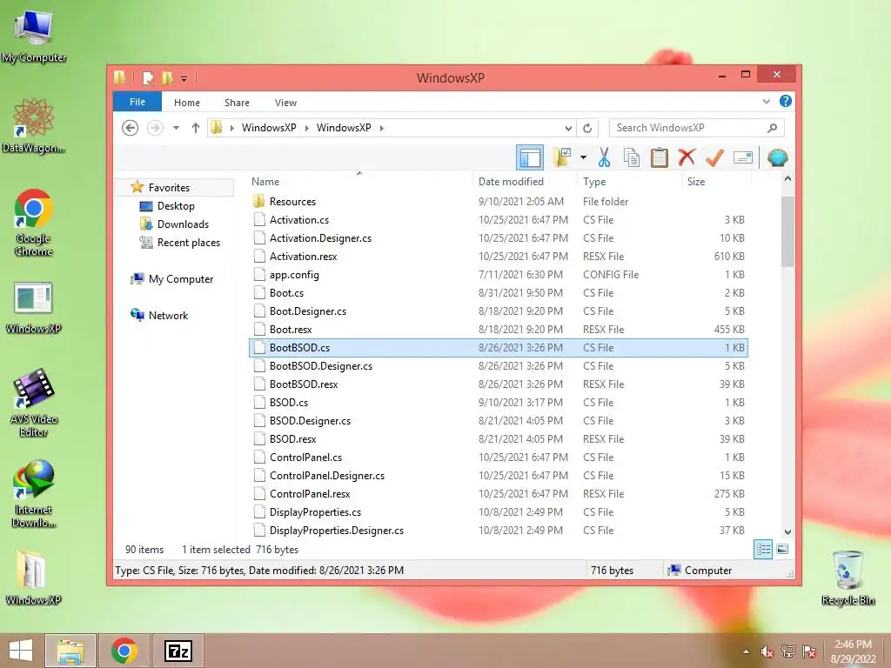Click the first WindowsXP breadcrumb segment
Screen dimensions: 891x668
[269, 128]
